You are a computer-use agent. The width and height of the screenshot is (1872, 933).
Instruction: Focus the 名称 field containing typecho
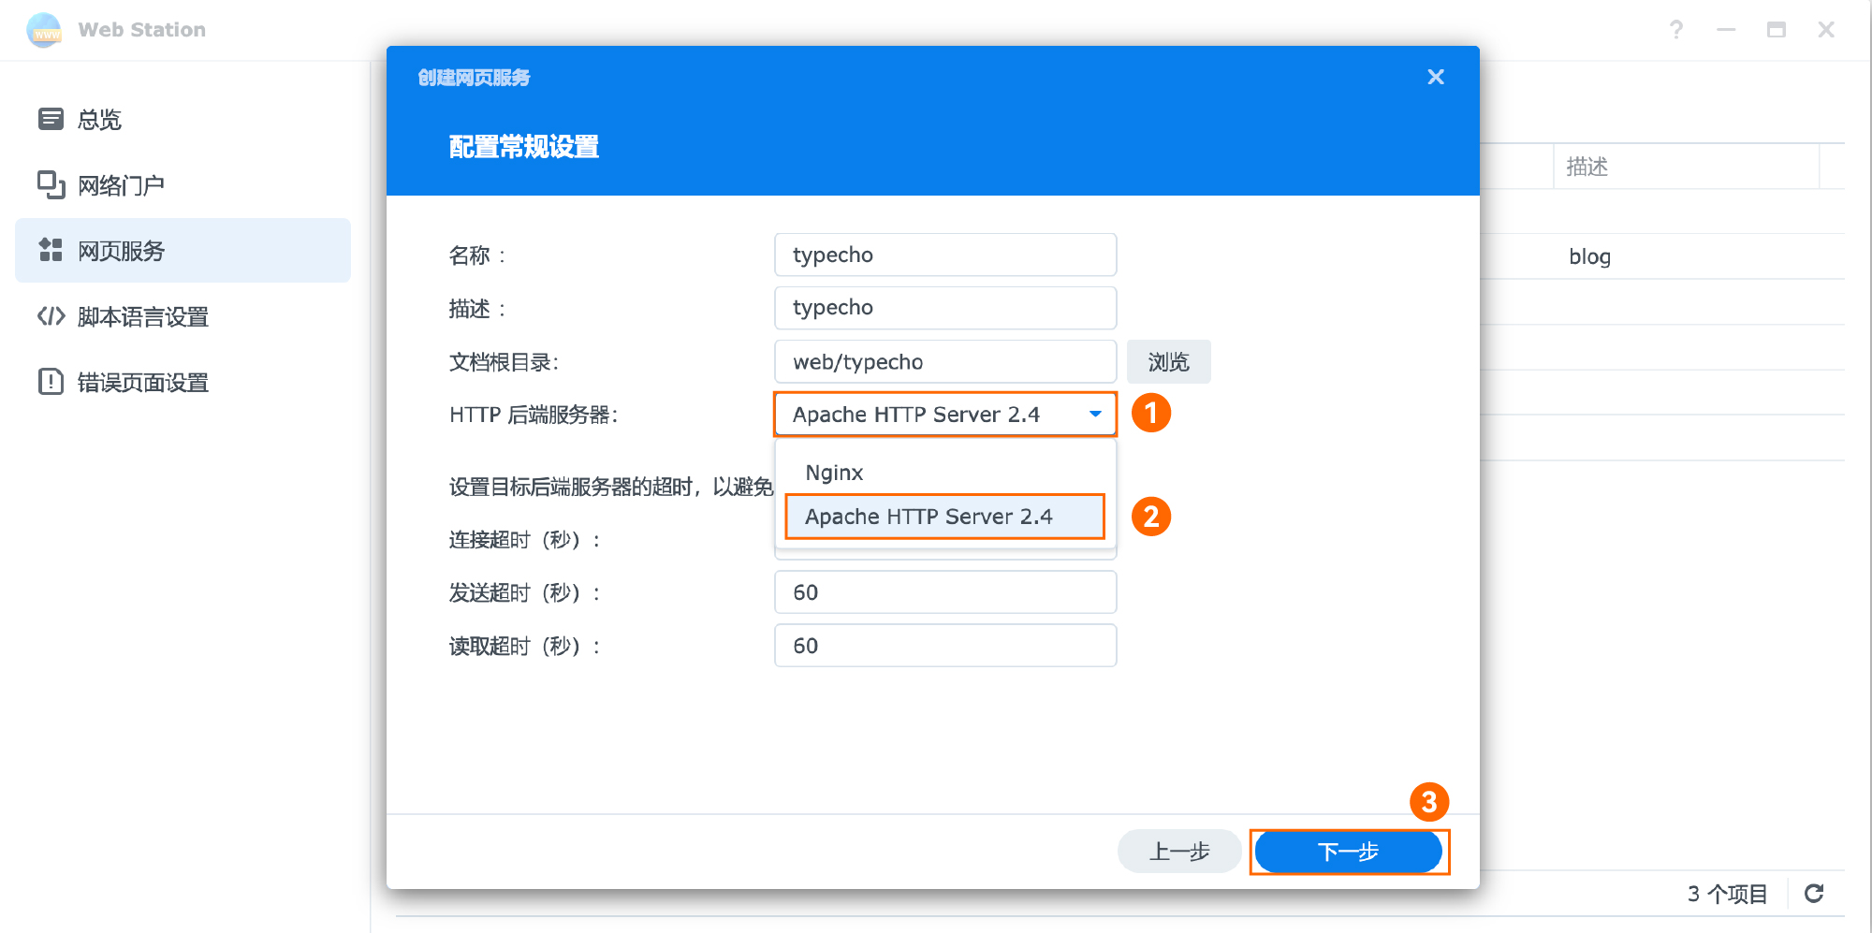(x=945, y=255)
